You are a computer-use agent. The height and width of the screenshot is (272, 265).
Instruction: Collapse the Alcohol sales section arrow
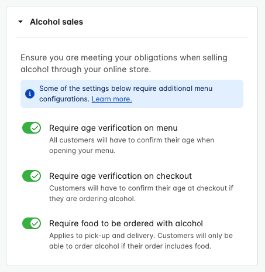point(20,22)
